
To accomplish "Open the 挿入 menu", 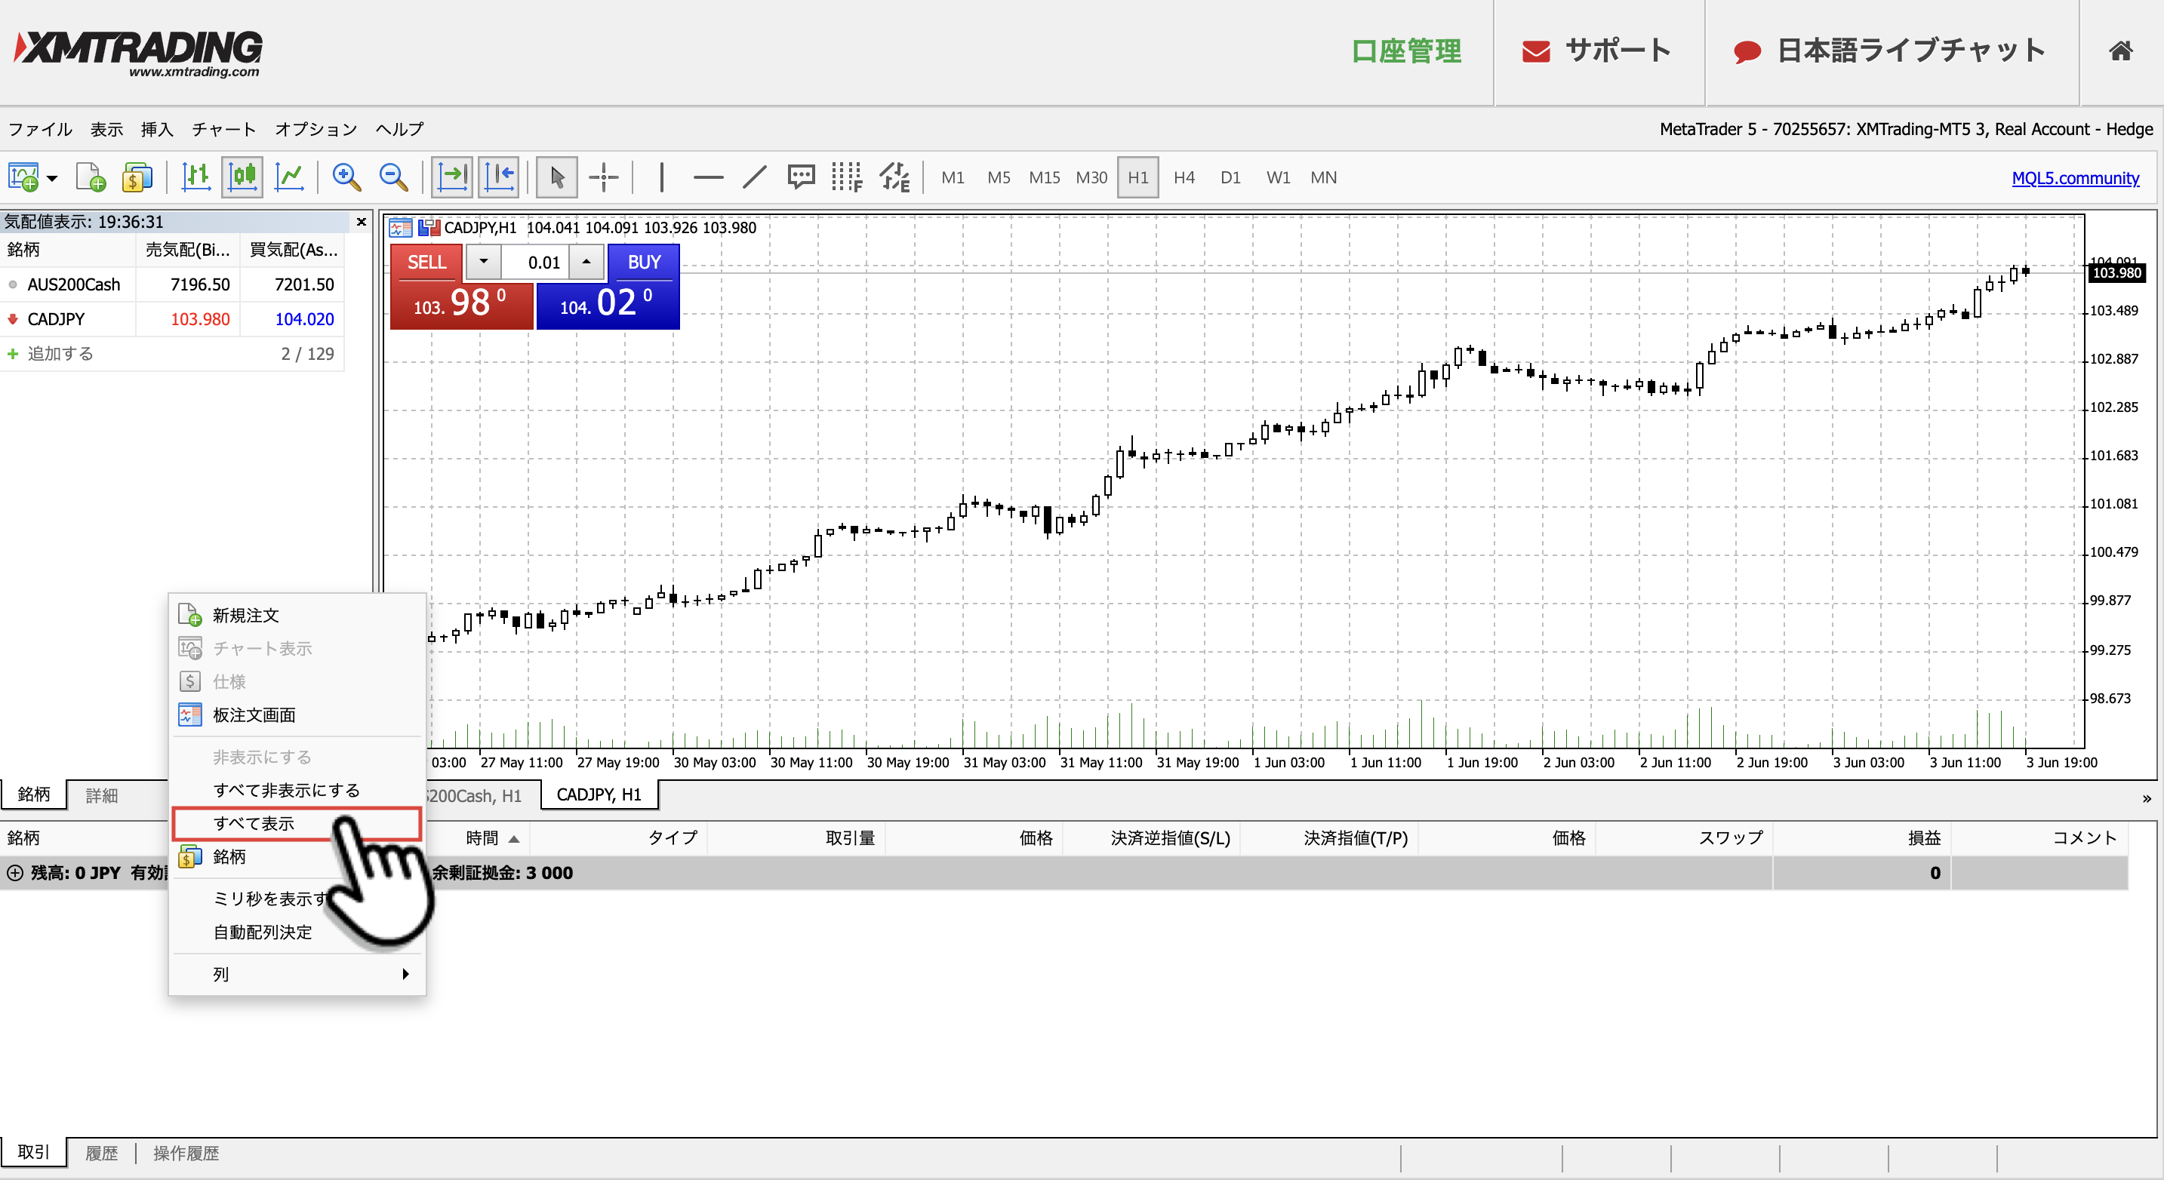I will [157, 128].
